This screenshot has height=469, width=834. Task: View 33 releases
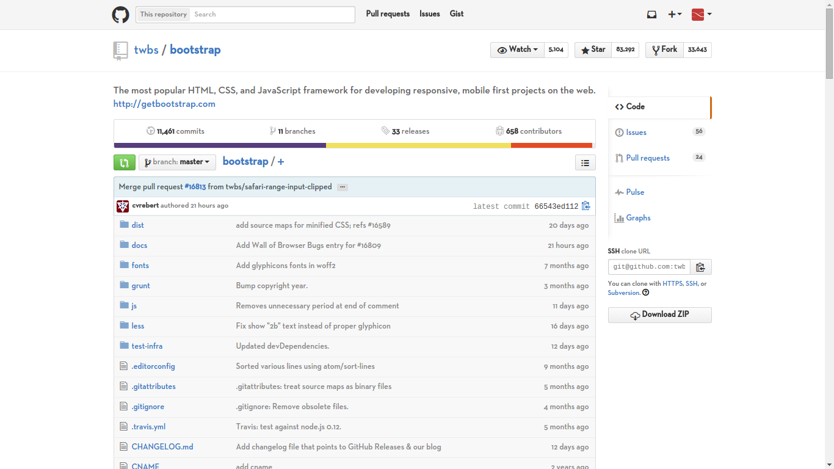pos(405,131)
